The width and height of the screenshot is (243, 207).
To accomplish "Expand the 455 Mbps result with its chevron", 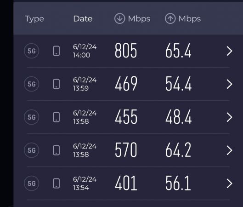I will [229, 117].
